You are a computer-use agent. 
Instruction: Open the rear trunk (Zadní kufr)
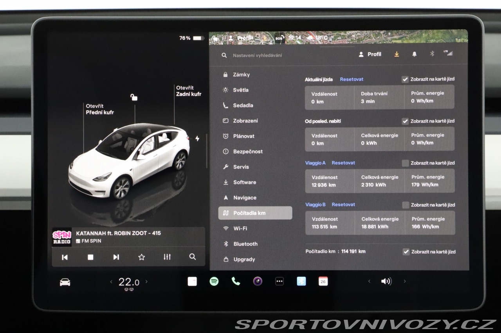[x=189, y=91]
